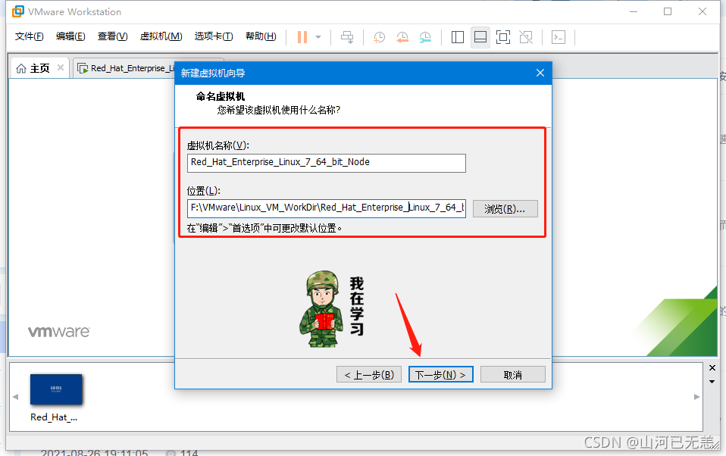
Task: Click the 浏览(R)... button
Action: 505,209
